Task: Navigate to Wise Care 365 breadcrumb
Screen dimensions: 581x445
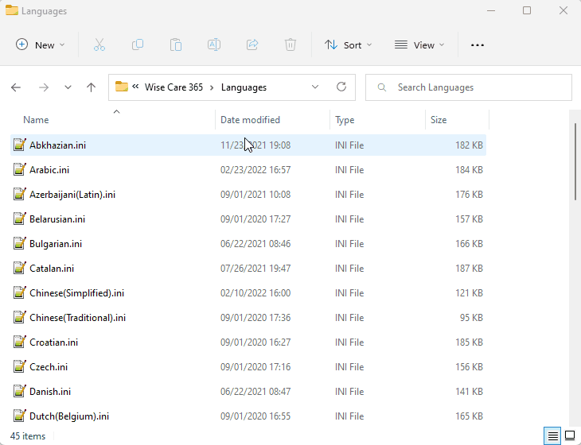Action: coord(174,87)
